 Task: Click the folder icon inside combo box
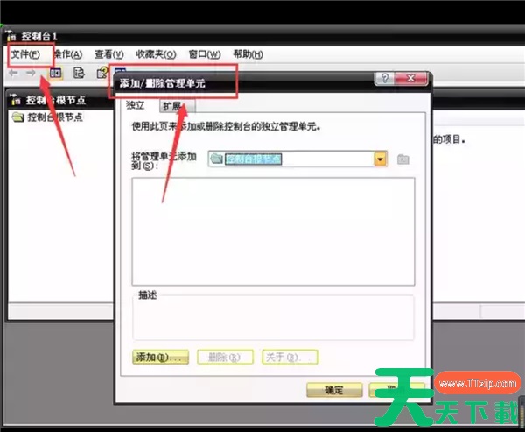tap(217, 159)
